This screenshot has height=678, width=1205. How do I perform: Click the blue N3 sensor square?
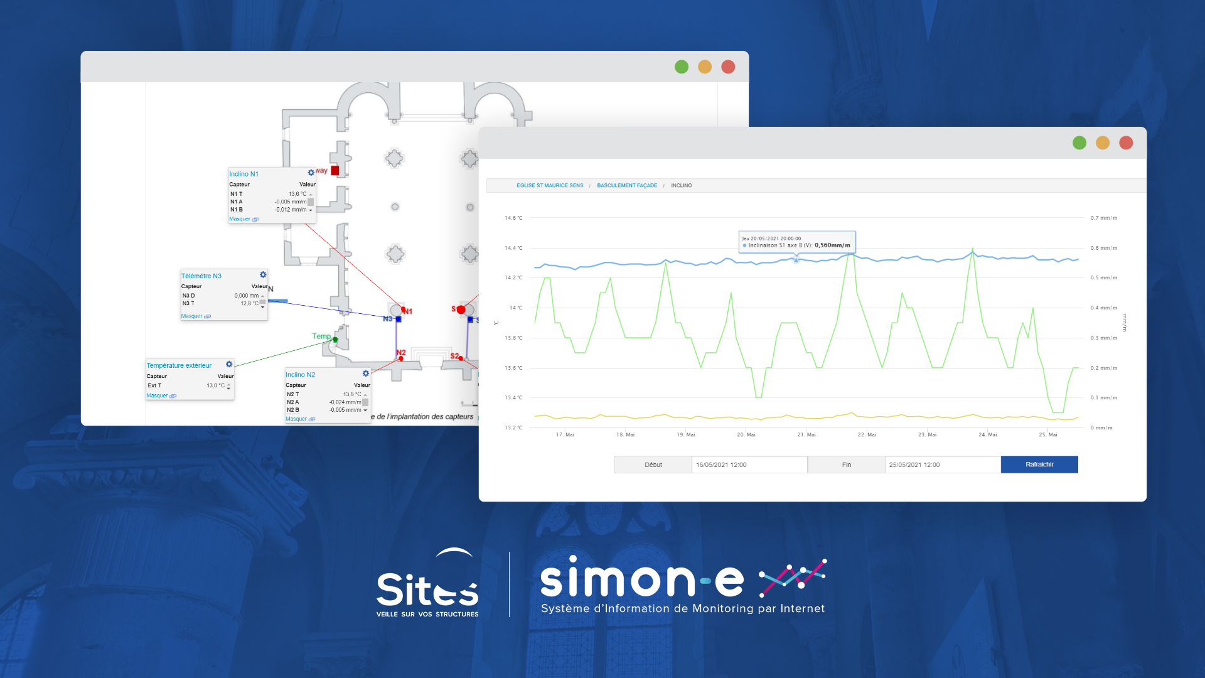point(399,320)
